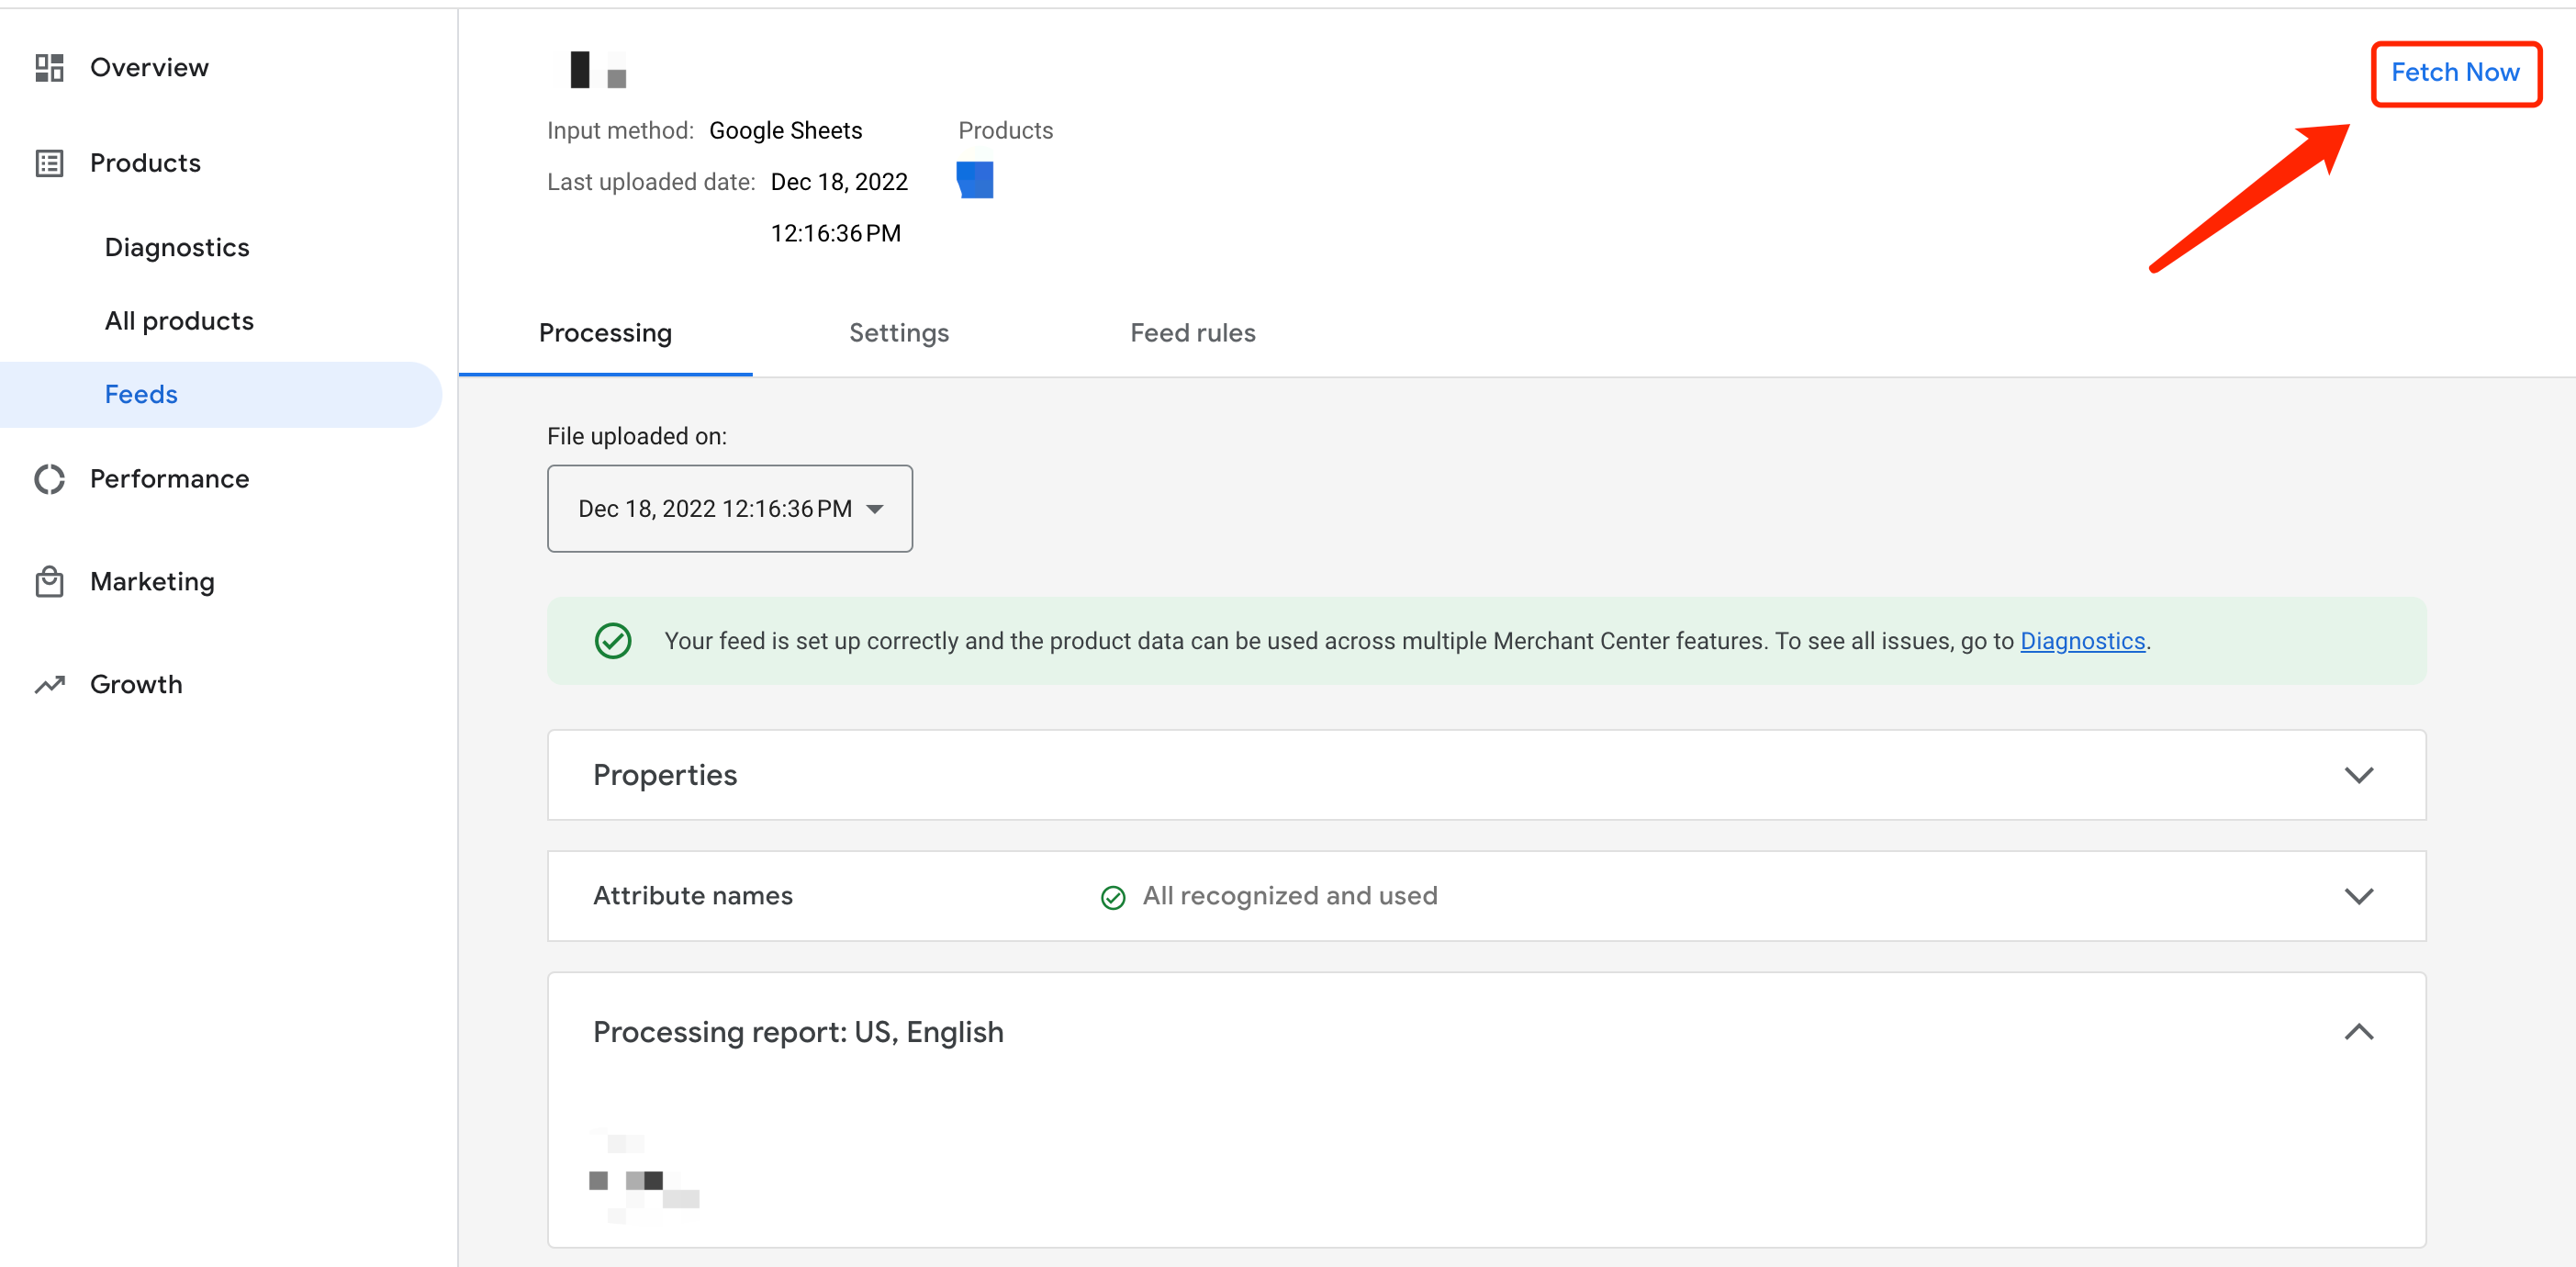Click the green checkmark in feed banner

pos(613,641)
